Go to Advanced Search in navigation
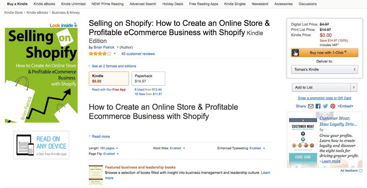The width and height of the screenshot is (367, 188). click(x=143, y=4)
